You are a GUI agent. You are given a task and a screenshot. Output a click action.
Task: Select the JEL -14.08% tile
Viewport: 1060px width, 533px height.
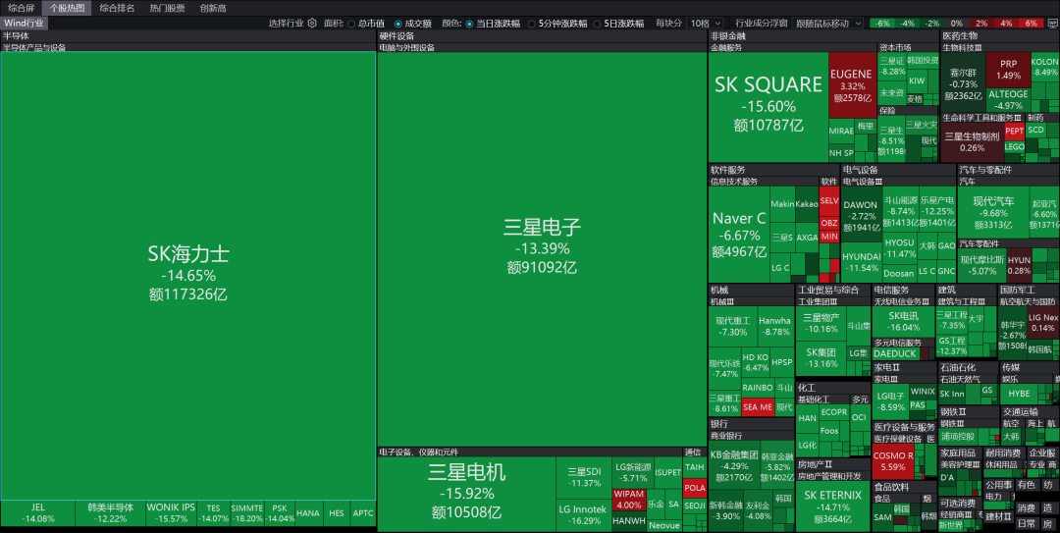(x=38, y=513)
